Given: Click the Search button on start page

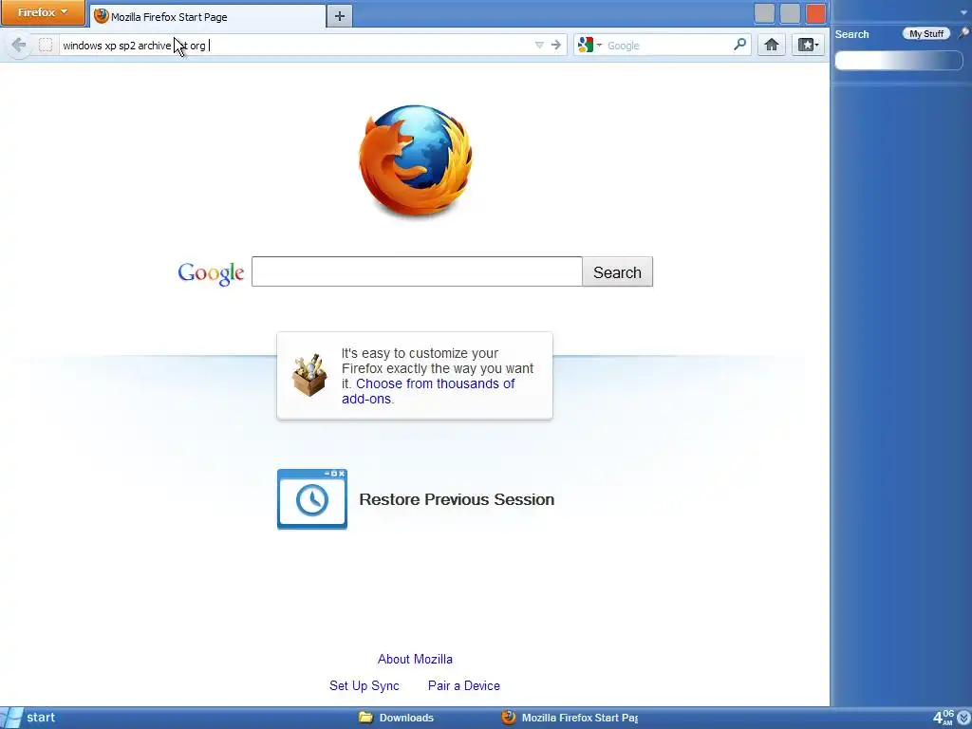Looking at the screenshot, I should (617, 272).
